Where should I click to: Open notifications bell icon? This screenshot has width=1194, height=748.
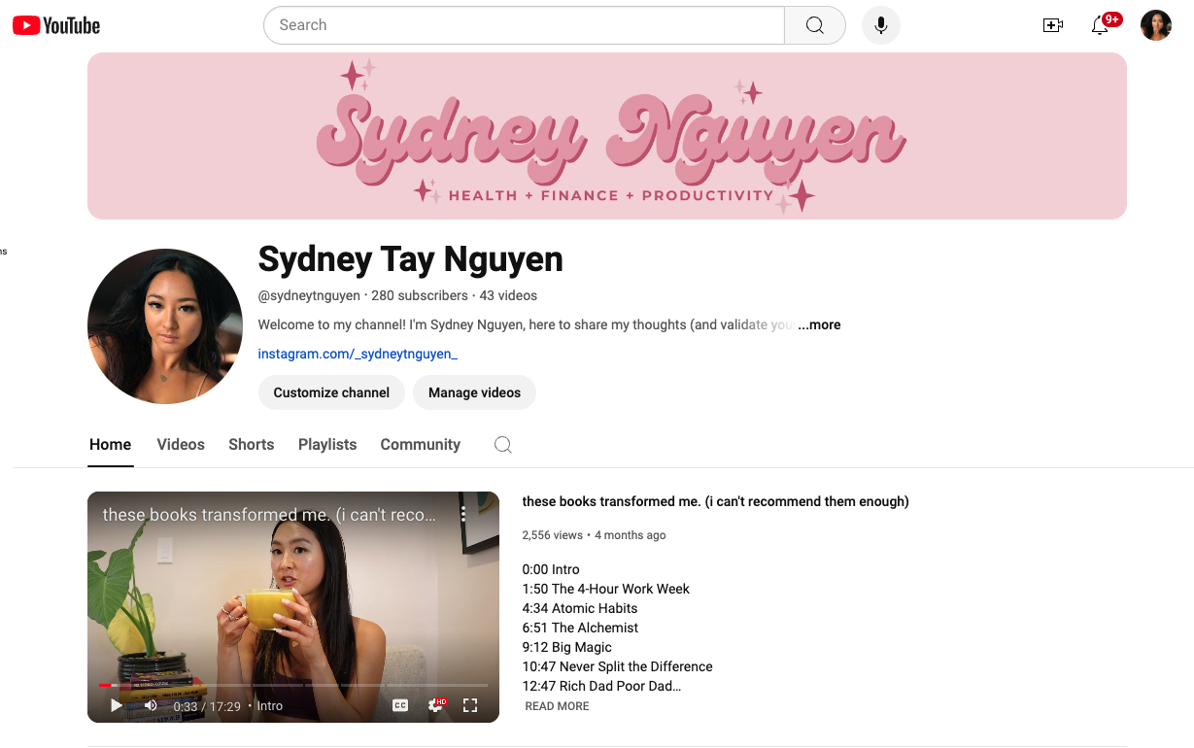(x=1100, y=26)
